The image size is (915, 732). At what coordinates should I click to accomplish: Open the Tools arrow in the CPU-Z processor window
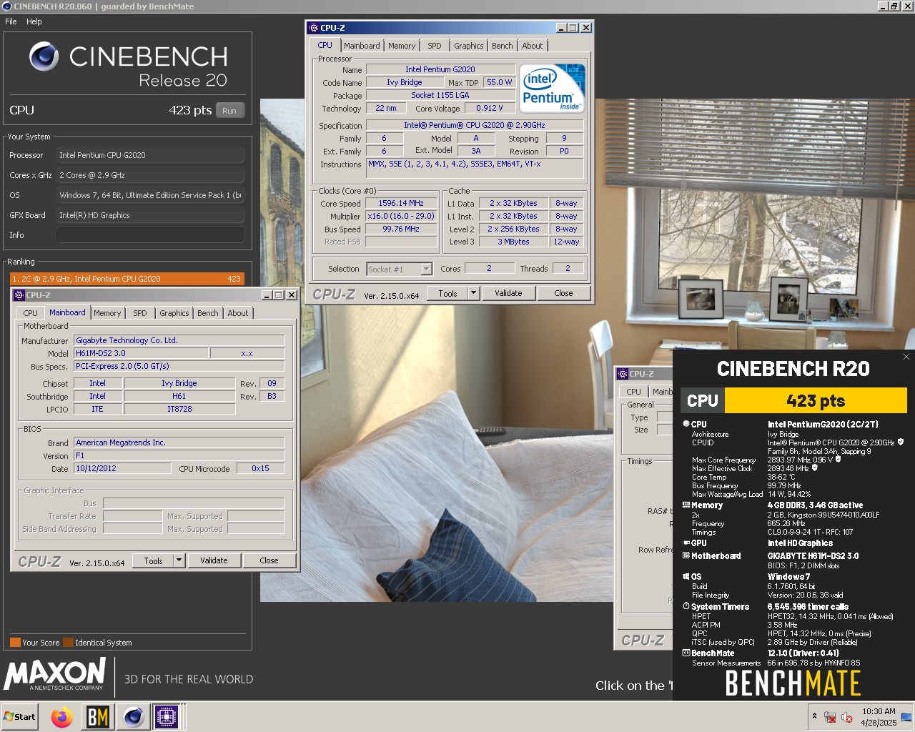pos(473,293)
